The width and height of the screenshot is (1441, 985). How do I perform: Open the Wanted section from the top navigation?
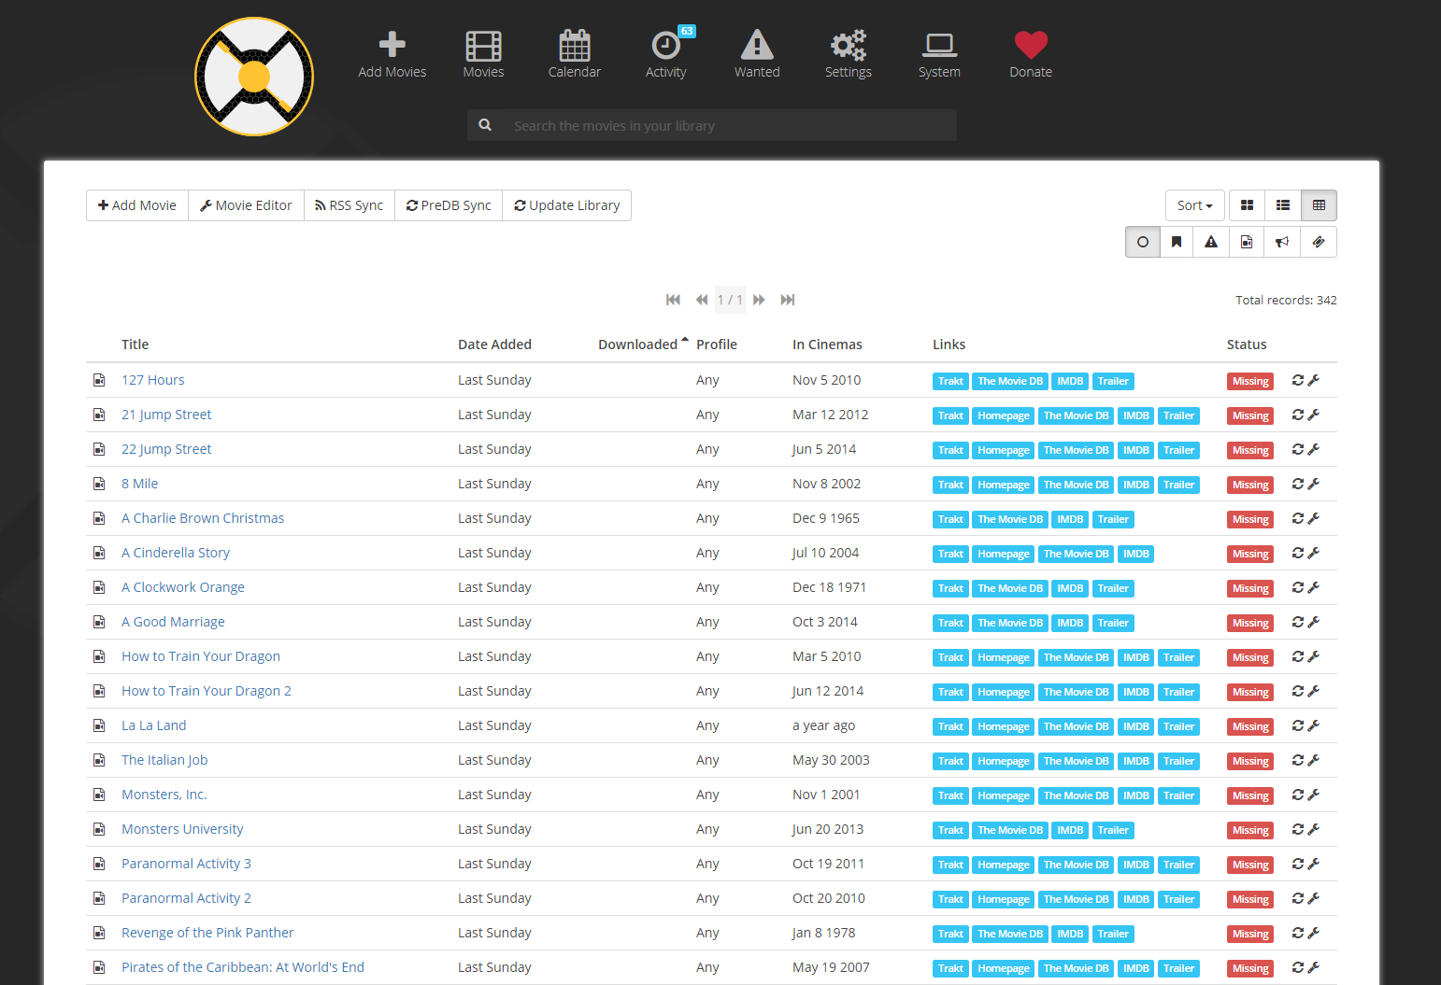coord(757,53)
